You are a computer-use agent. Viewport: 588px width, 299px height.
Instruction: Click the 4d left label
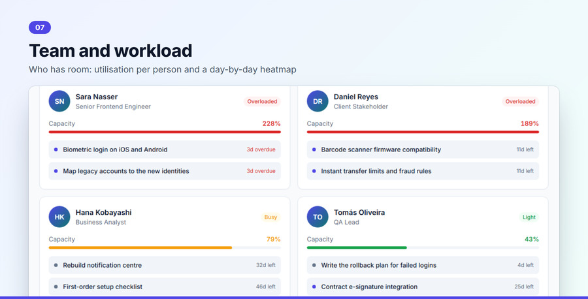click(x=526, y=265)
